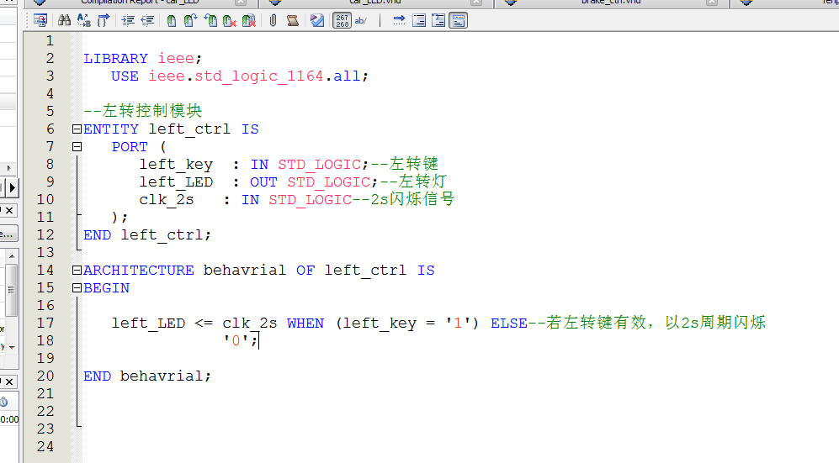839x463 pixels.
Task: Click the left panel scrollbar down arrow
Action: coord(12,347)
